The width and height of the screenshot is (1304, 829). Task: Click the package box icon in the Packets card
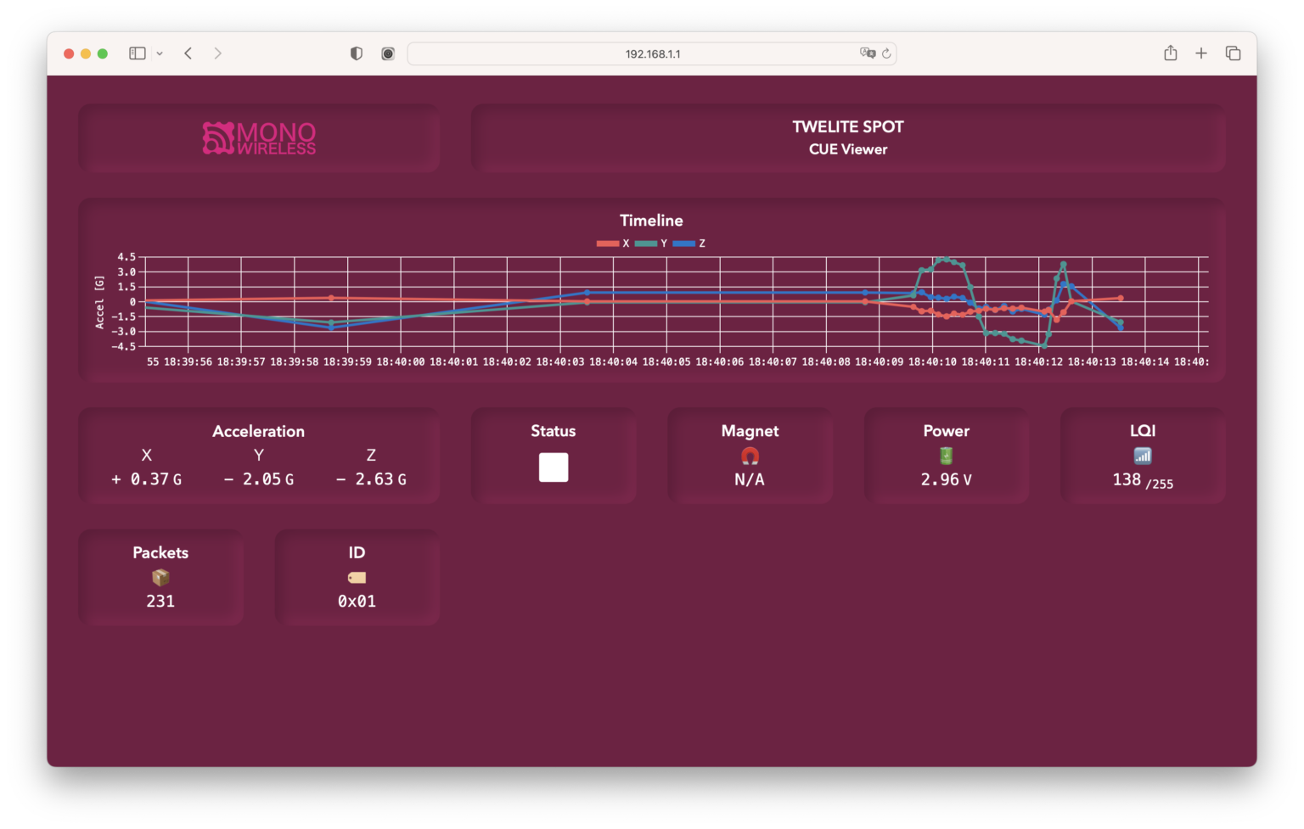pos(160,578)
